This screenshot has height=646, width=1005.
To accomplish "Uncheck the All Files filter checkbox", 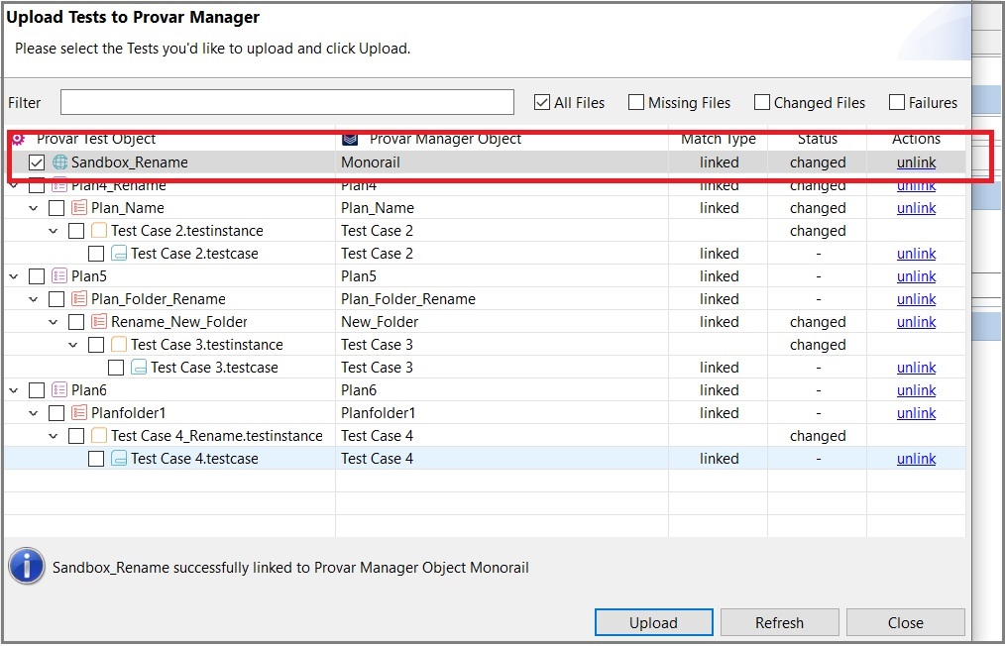I will [542, 102].
